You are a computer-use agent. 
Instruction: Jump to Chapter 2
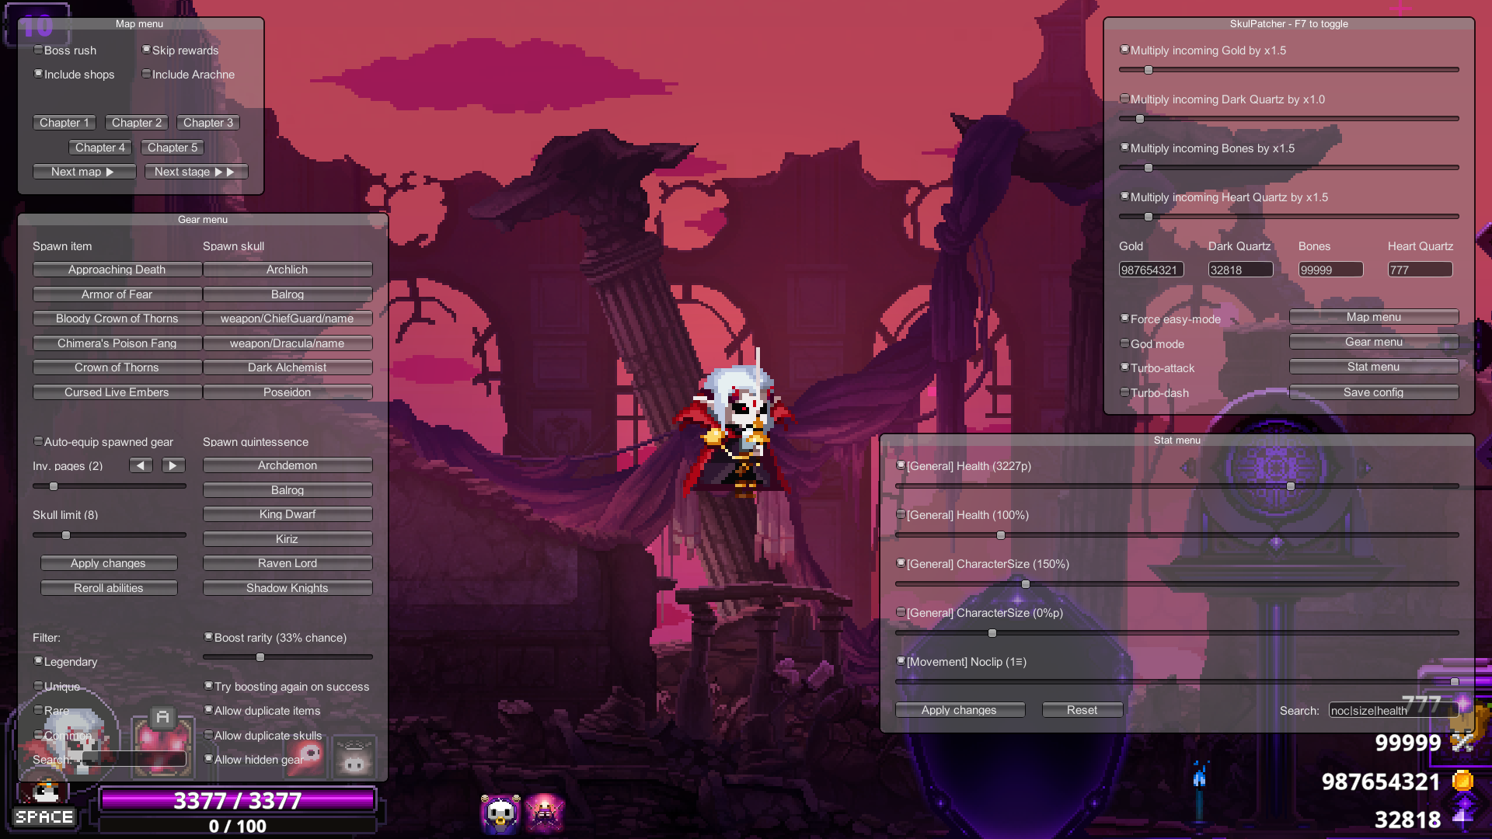pyautogui.click(x=137, y=123)
